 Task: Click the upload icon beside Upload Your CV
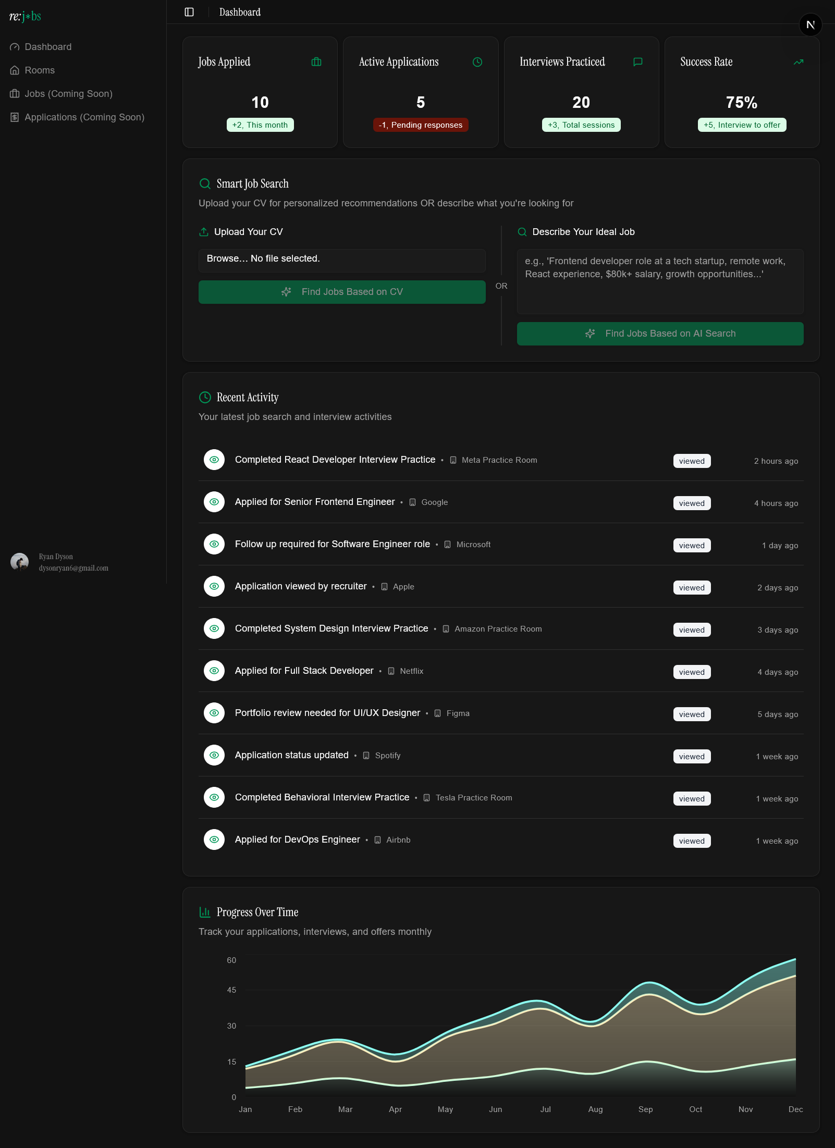(x=204, y=232)
